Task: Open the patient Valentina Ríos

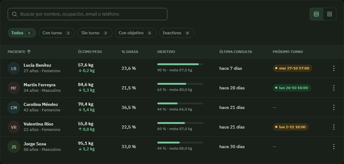Action: [38, 124]
